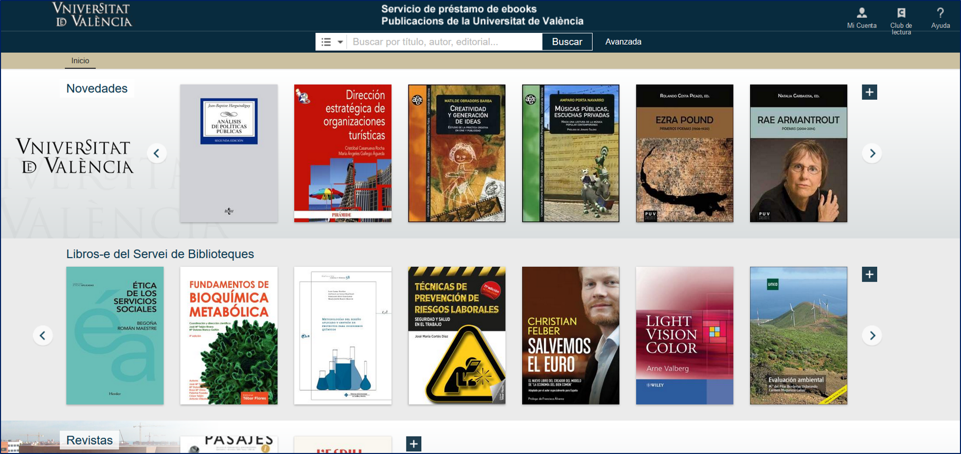Viewport: 961px width, 454px height.
Task: Open Análisis de políticas públicas book cover
Action: pyautogui.click(x=229, y=153)
